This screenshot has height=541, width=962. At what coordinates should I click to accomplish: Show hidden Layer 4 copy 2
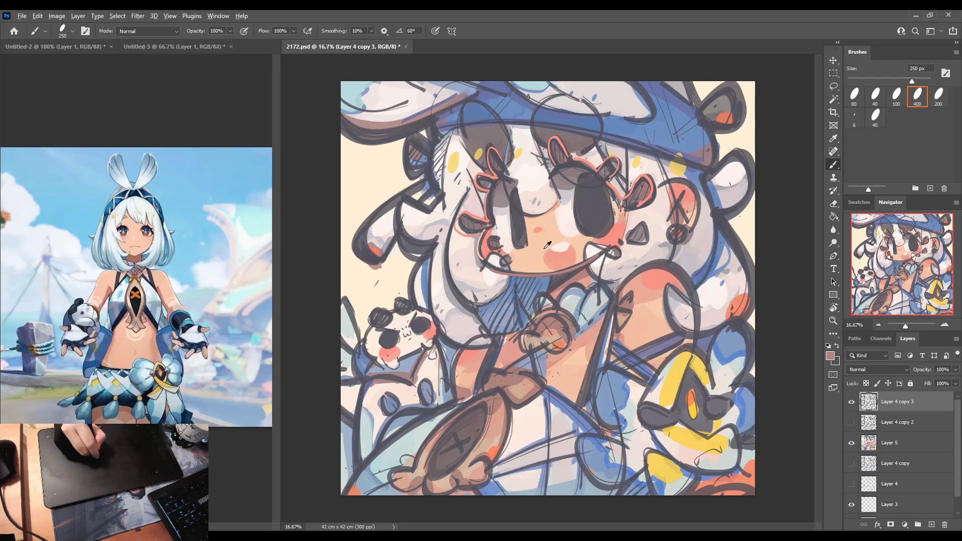coord(851,422)
